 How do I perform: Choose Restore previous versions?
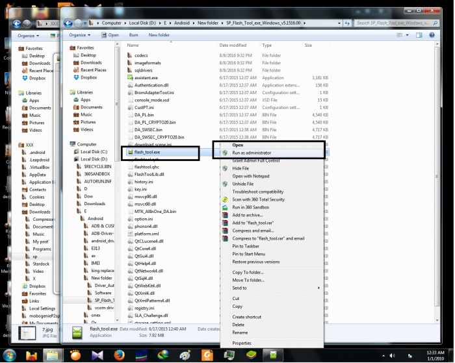click(x=272, y=262)
